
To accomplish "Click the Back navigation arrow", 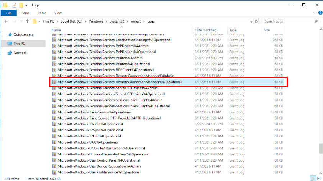I will pyautogui.click(x=6, y=21).
